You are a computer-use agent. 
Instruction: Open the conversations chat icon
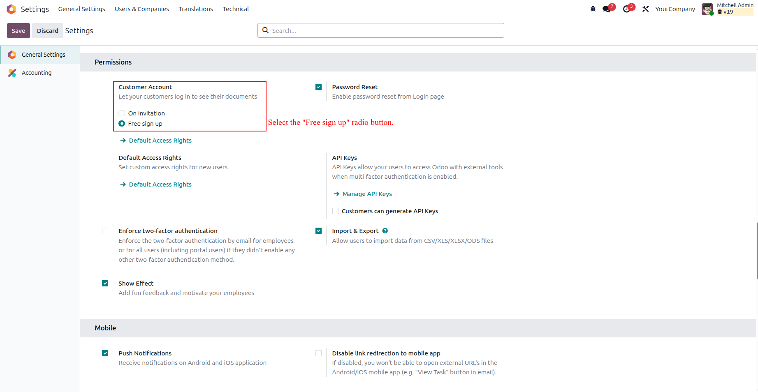click(x=607, y=9)
